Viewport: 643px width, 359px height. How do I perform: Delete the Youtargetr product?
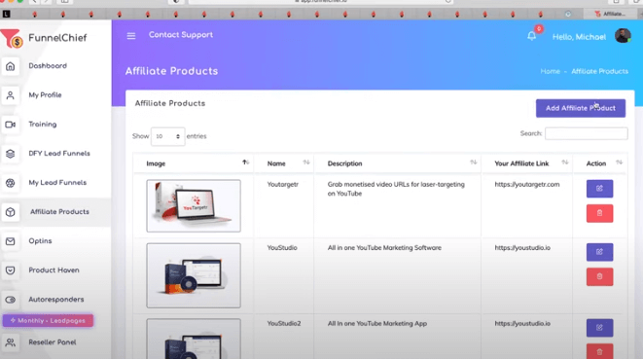coord(599,213)
